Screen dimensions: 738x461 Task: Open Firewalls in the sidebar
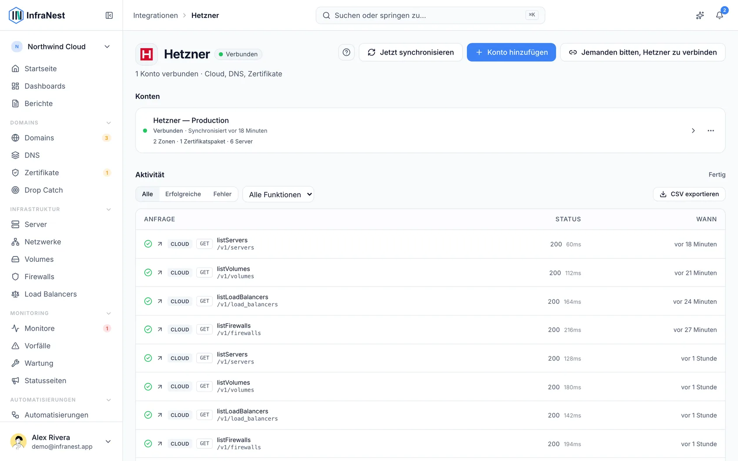(61, 277)
